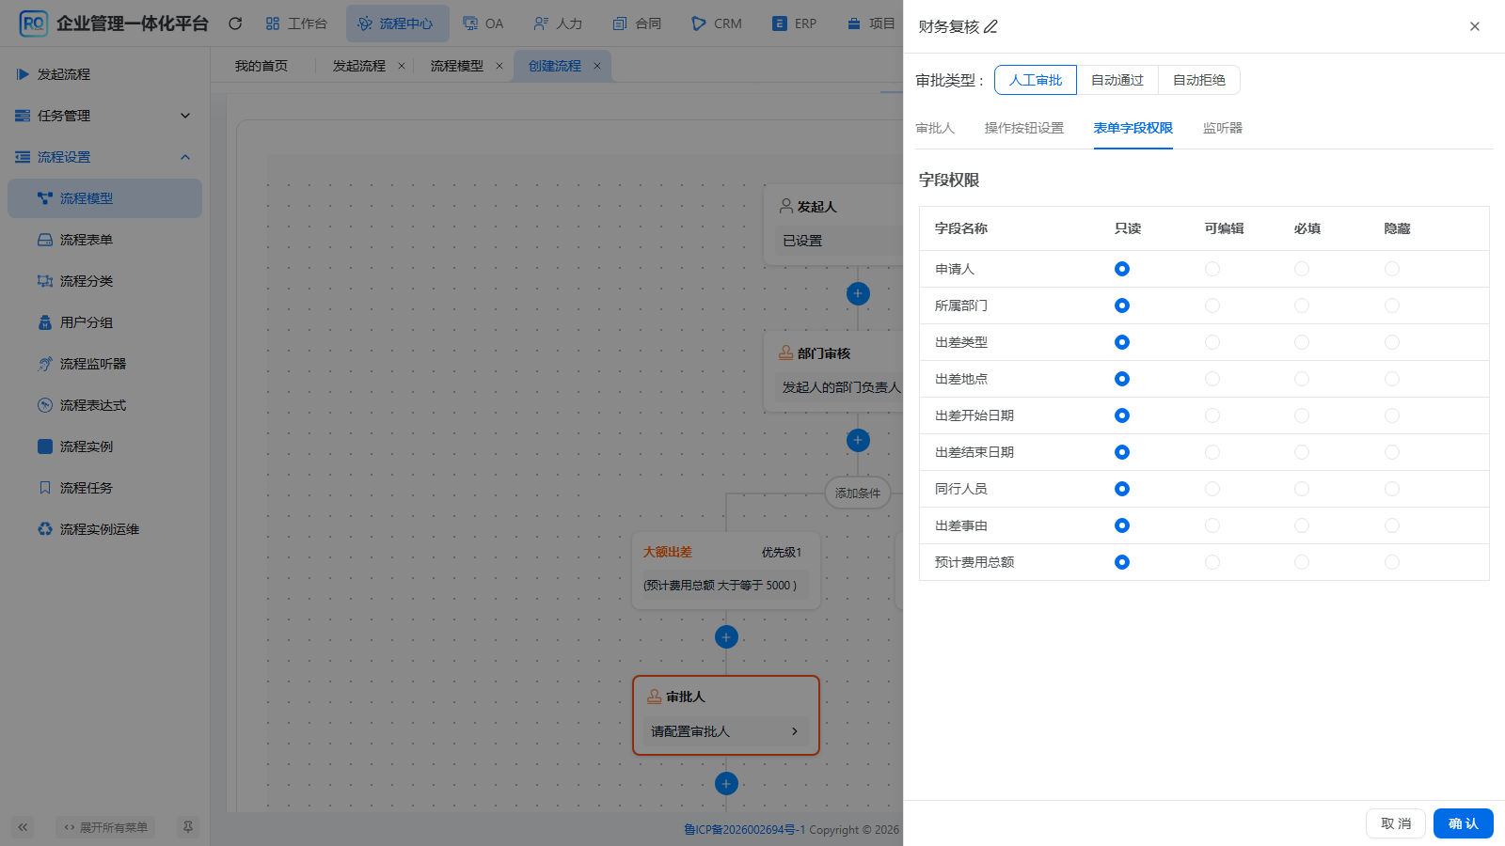
Task: Click the plus node below 发起人
Action: (858, 293)
